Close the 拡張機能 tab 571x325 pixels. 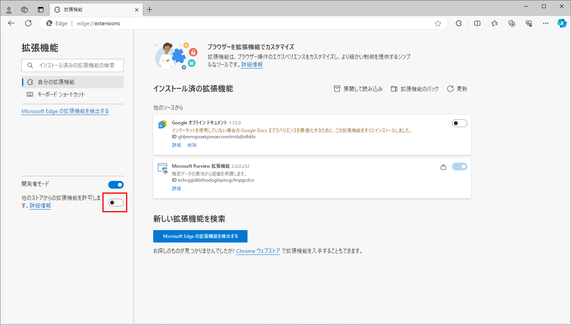(137, 10)
